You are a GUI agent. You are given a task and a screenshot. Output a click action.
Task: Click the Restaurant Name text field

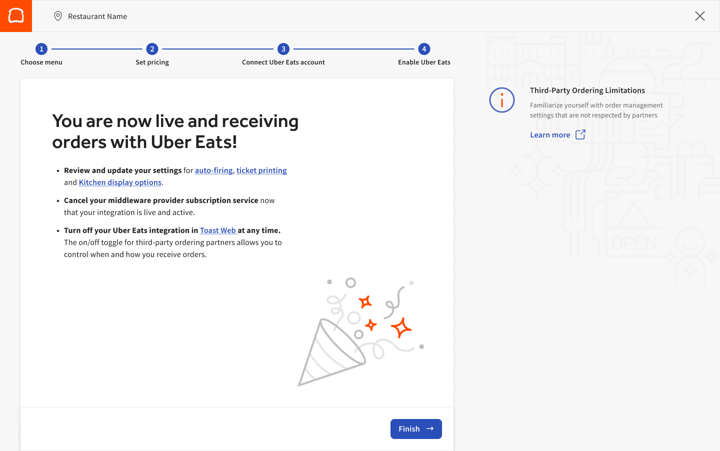tap(97, 16)
